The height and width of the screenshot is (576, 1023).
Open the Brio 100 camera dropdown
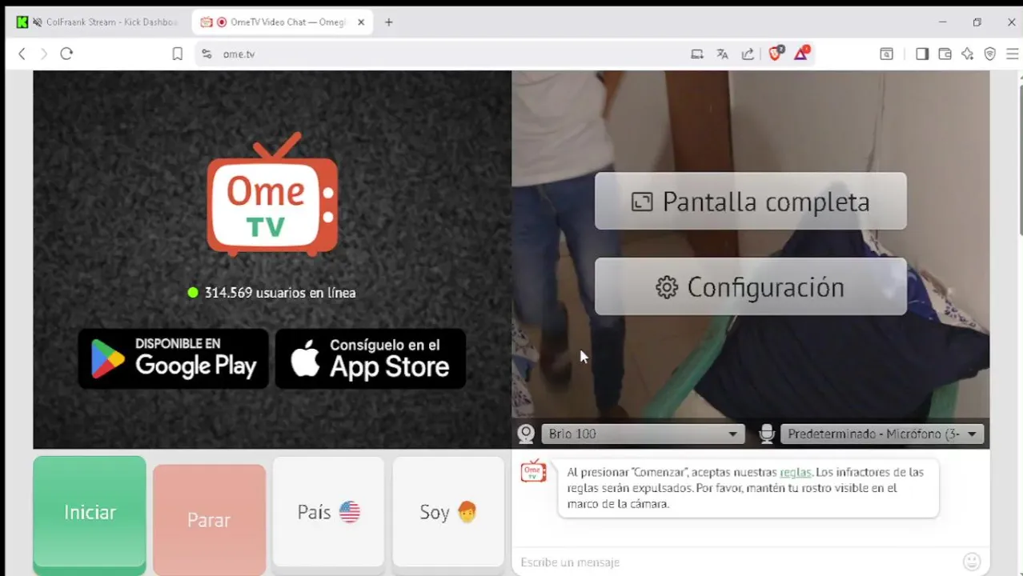643,434
